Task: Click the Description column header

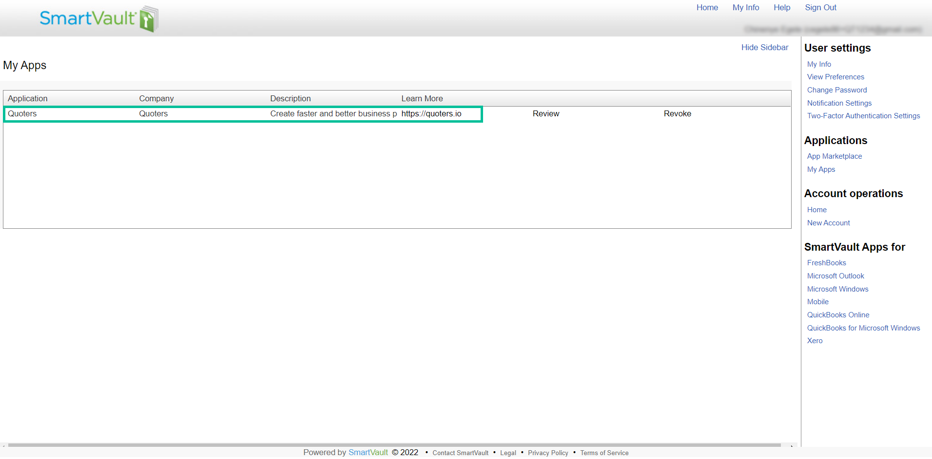Action: [290, 98]
